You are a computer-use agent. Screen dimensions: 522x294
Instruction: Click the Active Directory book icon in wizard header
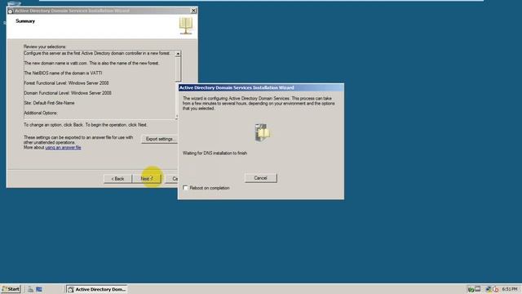coord(186,25)
